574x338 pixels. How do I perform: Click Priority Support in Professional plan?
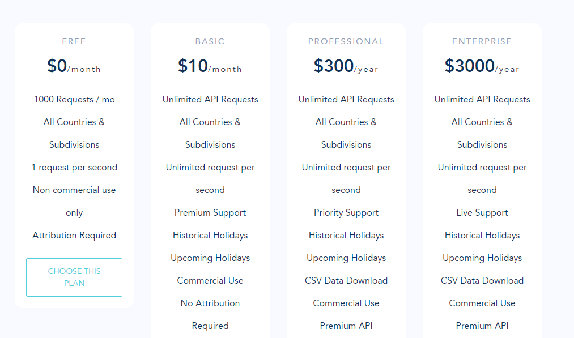[x=346, y=213]
